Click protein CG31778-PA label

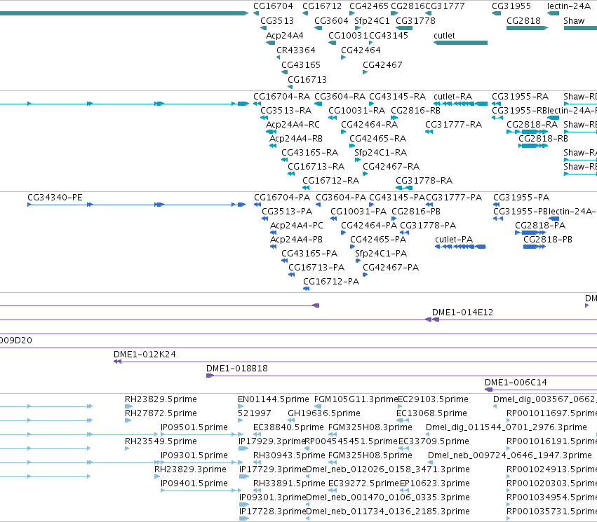(x=427, y=226)
